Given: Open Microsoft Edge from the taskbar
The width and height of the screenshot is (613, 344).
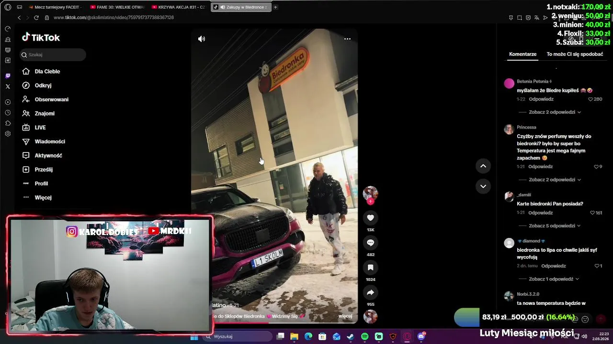Looking at the screenshot, I should click(x=308, y=337).
